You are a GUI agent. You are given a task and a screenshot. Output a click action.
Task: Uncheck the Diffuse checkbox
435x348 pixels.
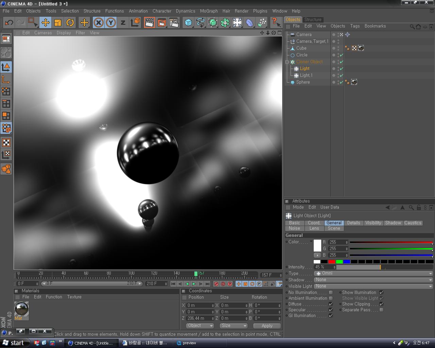click(x=331, y=304)
